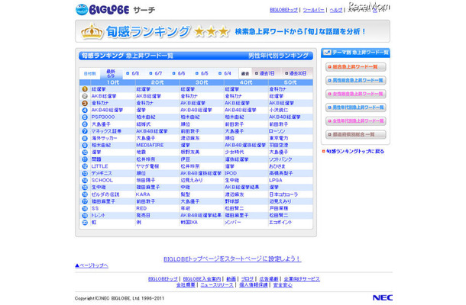Switch to the 6/6 date tab
The height and width of the screenshot is (305, 466).
point(179,73)
